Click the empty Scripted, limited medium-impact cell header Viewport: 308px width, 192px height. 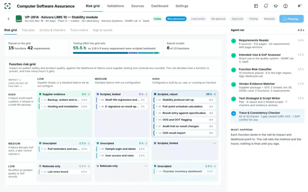[x=185, y=143]
